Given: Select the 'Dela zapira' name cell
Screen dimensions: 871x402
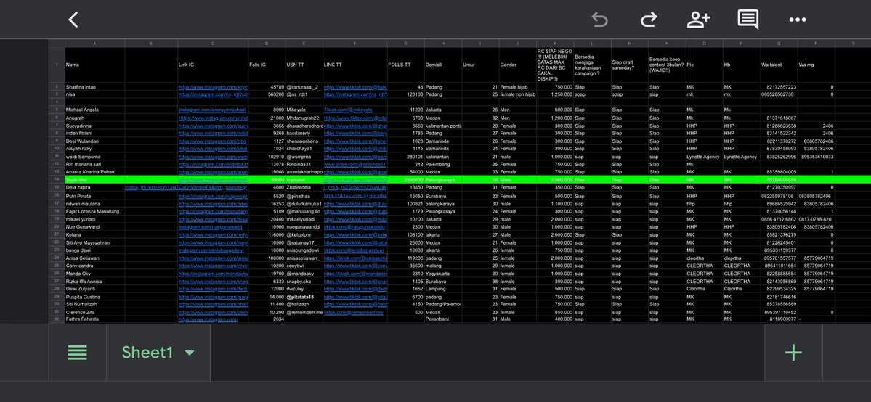Looking at the screenshot, I should 94,188.
